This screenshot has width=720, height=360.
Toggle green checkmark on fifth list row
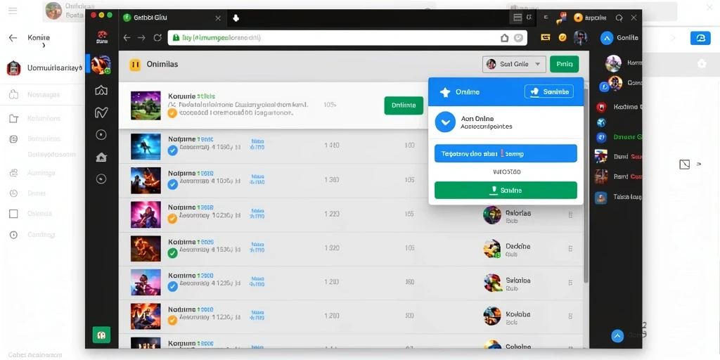[173, 252]
